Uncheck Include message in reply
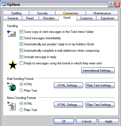 [21, 57]
